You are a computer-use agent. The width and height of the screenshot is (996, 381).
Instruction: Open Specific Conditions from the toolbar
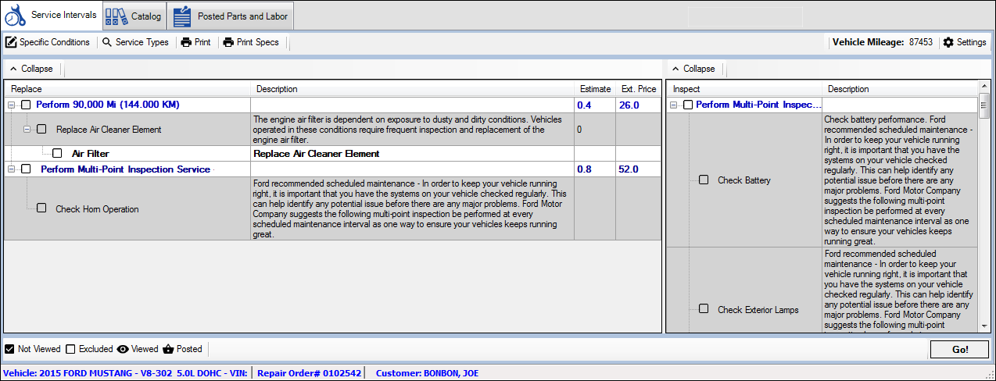pos(48,42)
